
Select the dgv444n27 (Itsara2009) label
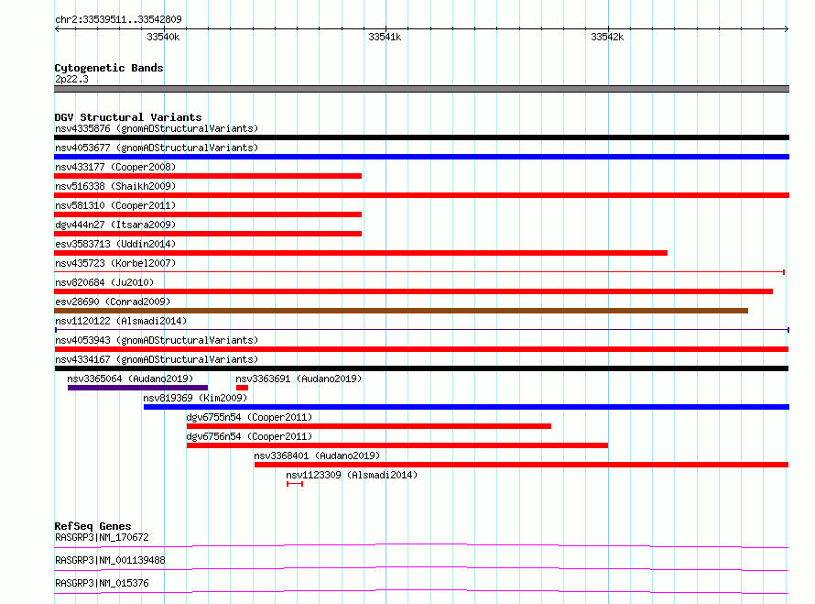pyautogui.click(x=115, y=225)
